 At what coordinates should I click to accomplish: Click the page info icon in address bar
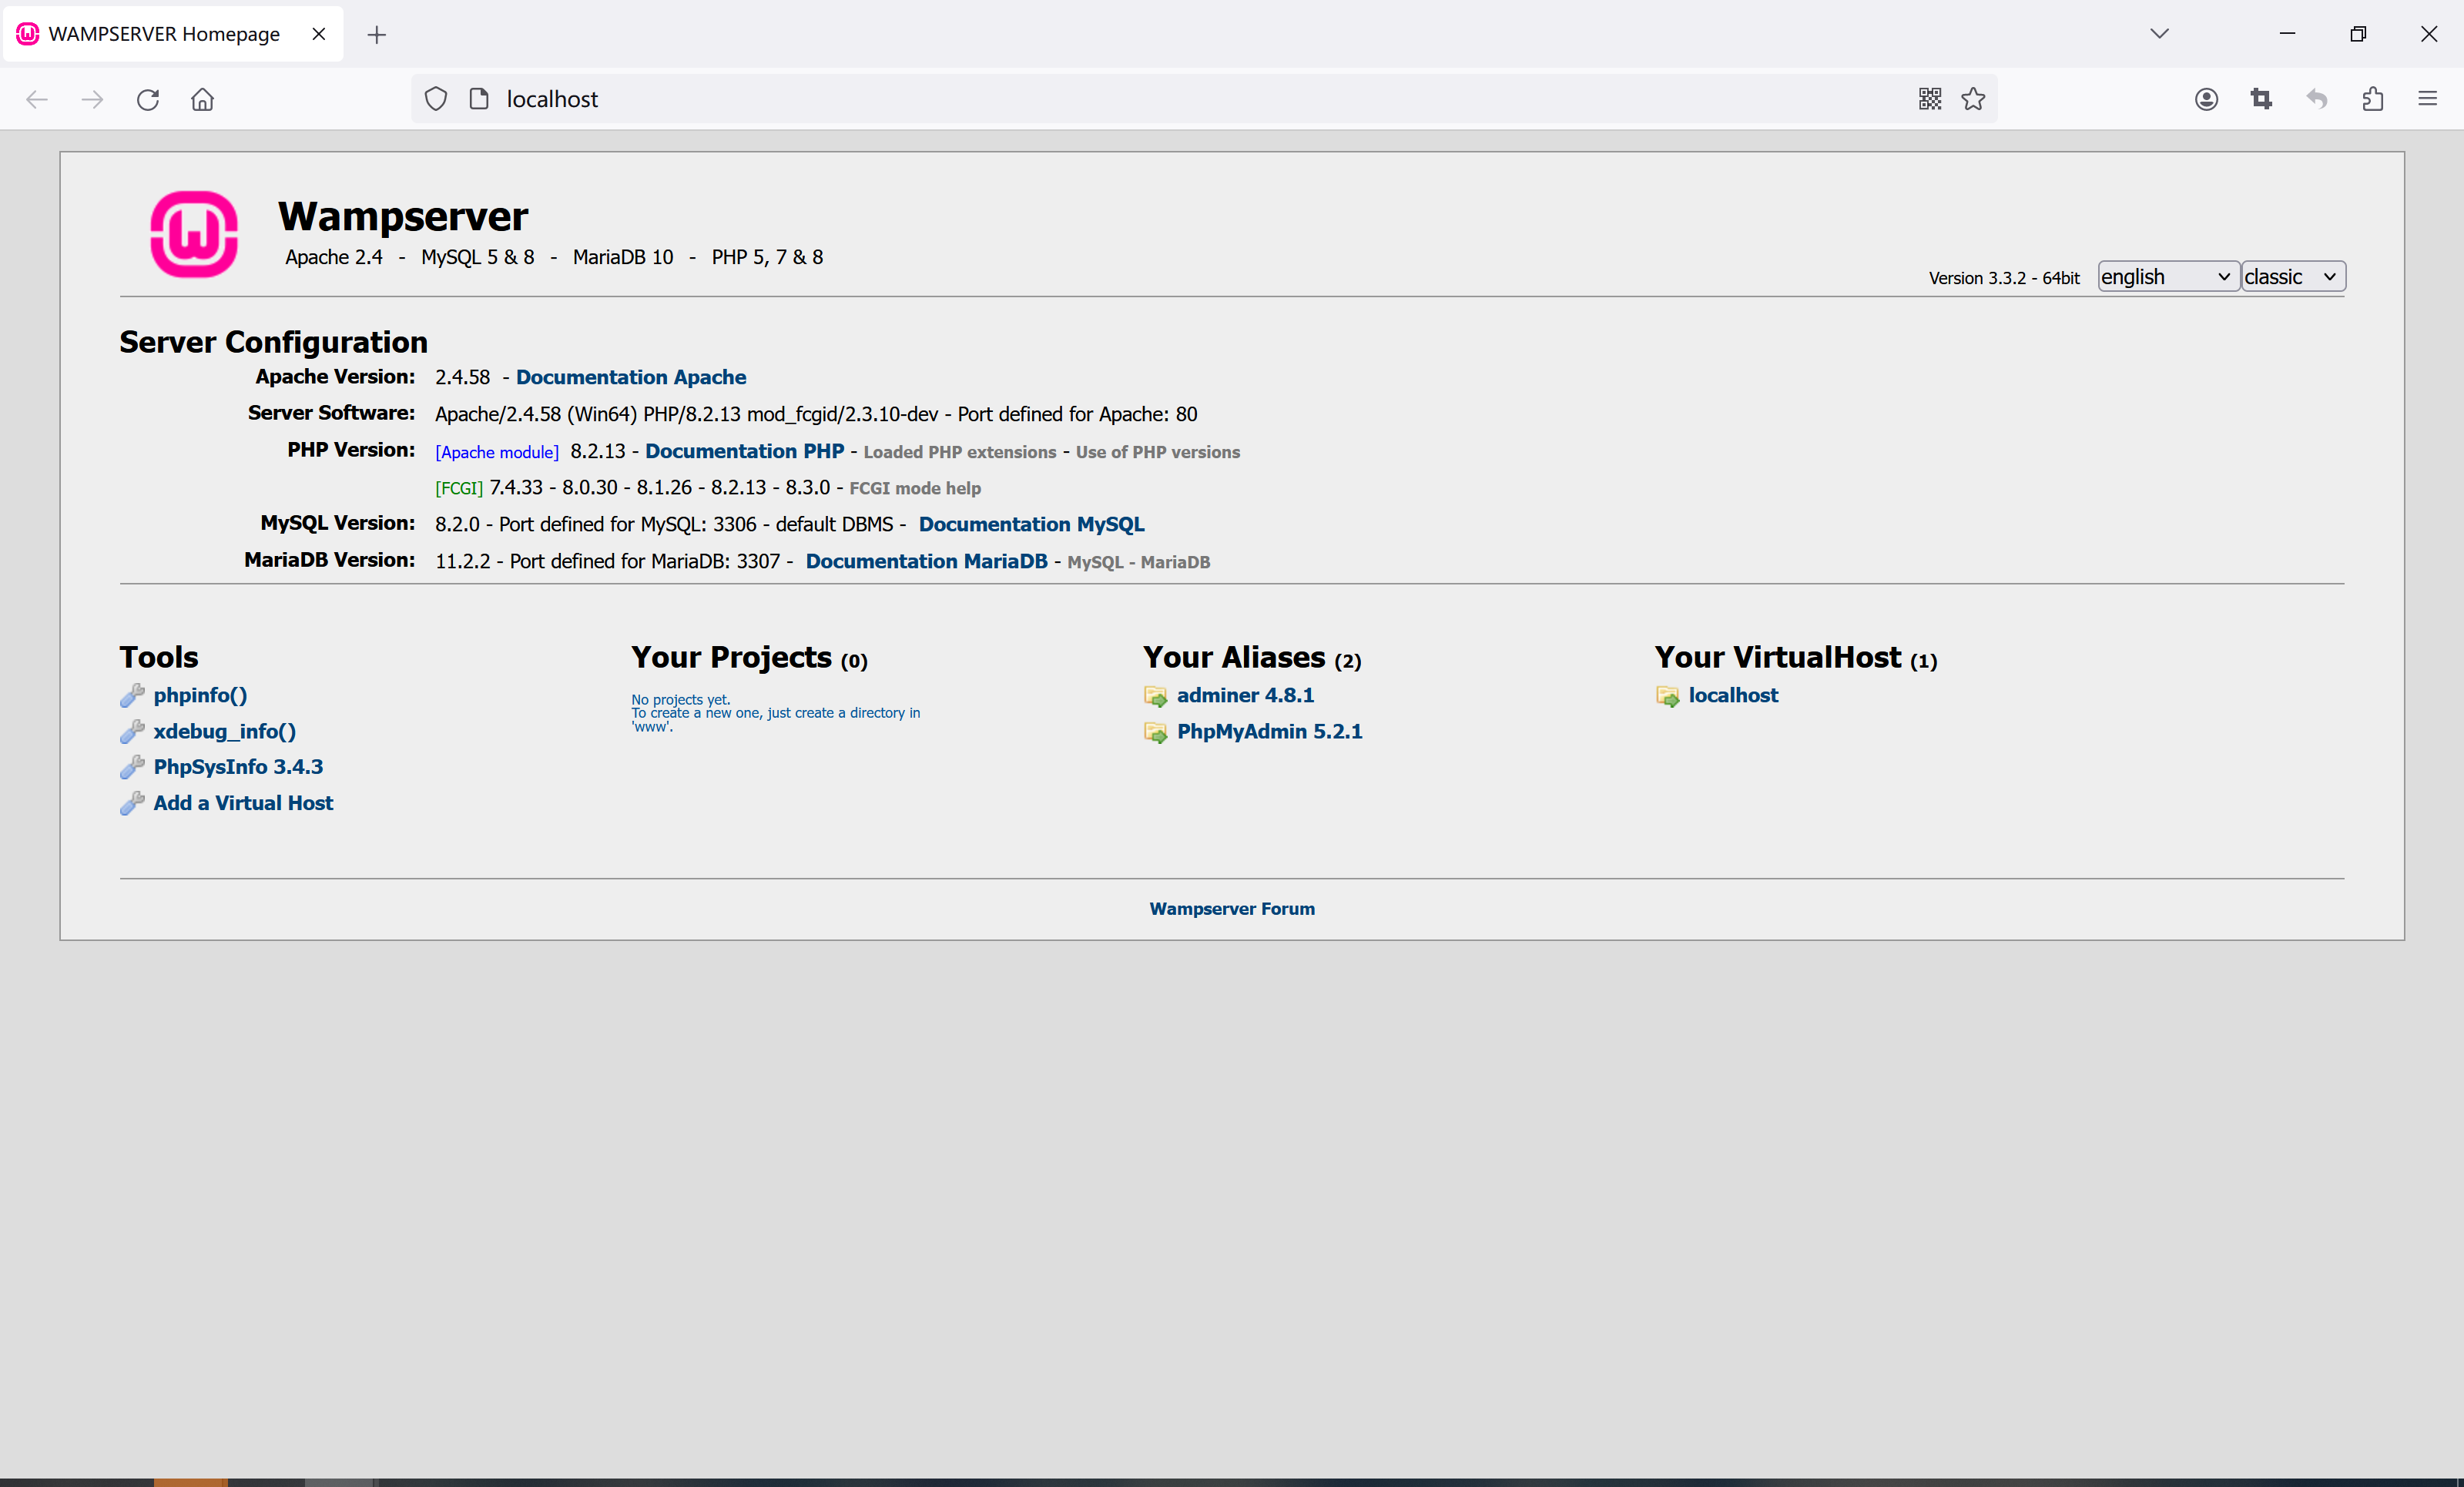(479, 99)
